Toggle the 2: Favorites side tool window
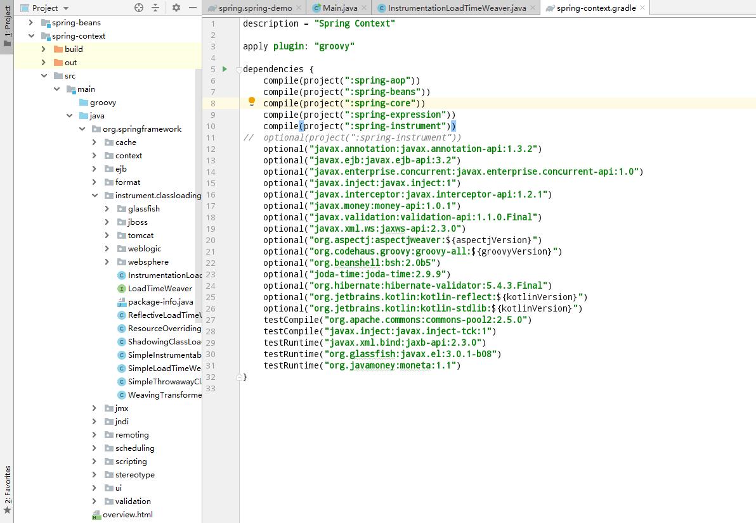Viewport: 756px width, 523px height. [7, 490]
